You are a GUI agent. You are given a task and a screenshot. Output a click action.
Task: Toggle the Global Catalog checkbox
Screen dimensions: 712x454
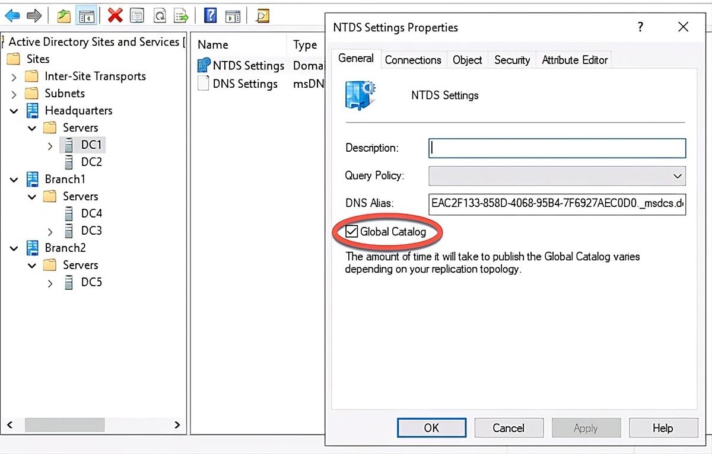coord(351,232)
